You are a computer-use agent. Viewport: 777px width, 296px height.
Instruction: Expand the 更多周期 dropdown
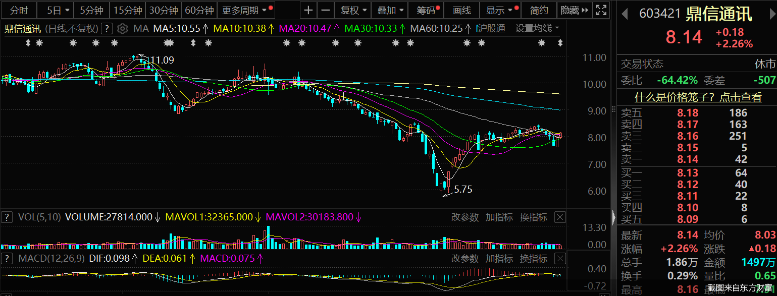coord(247,10)
